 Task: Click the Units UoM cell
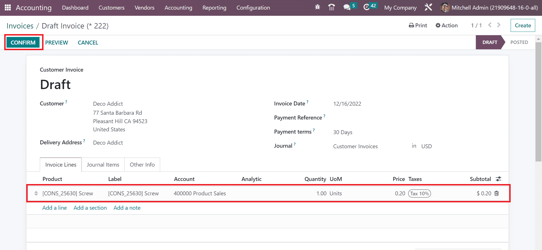point(336,193)
